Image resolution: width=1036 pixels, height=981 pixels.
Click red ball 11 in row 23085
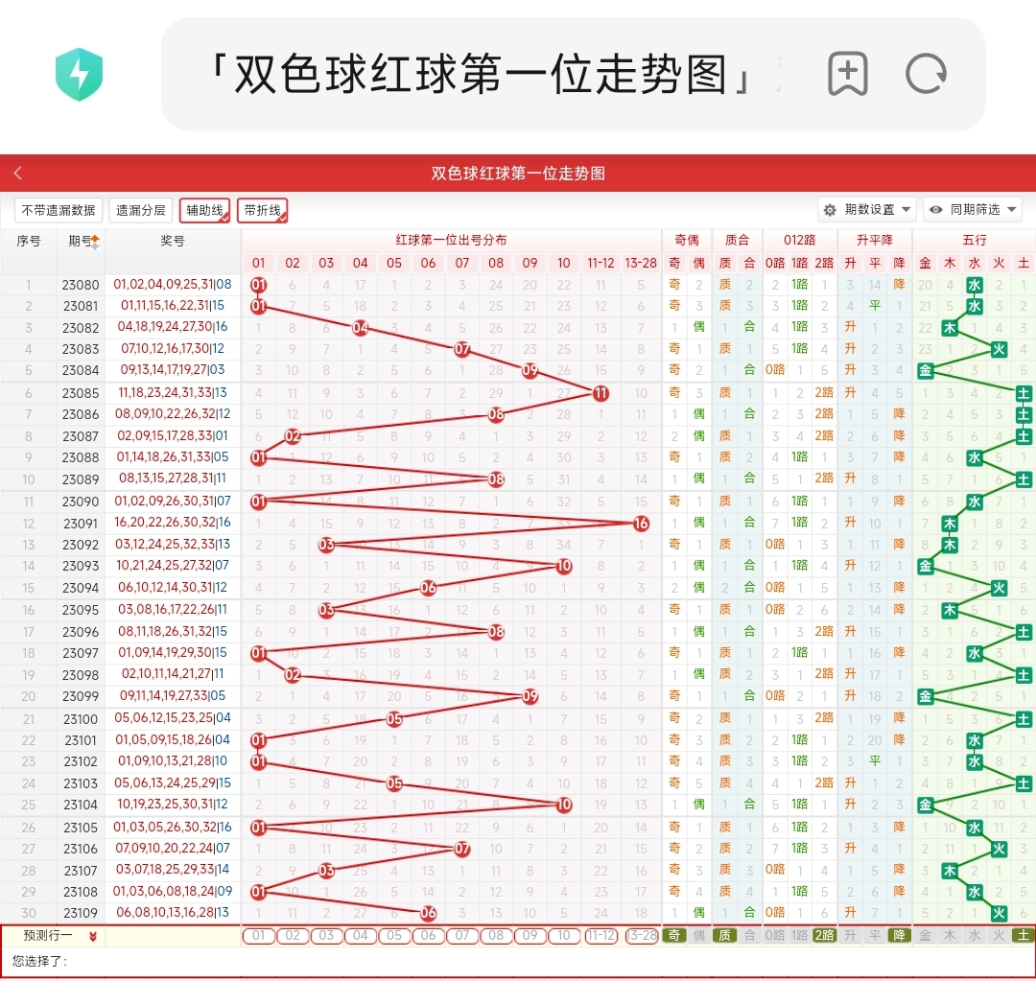(600, 393)
